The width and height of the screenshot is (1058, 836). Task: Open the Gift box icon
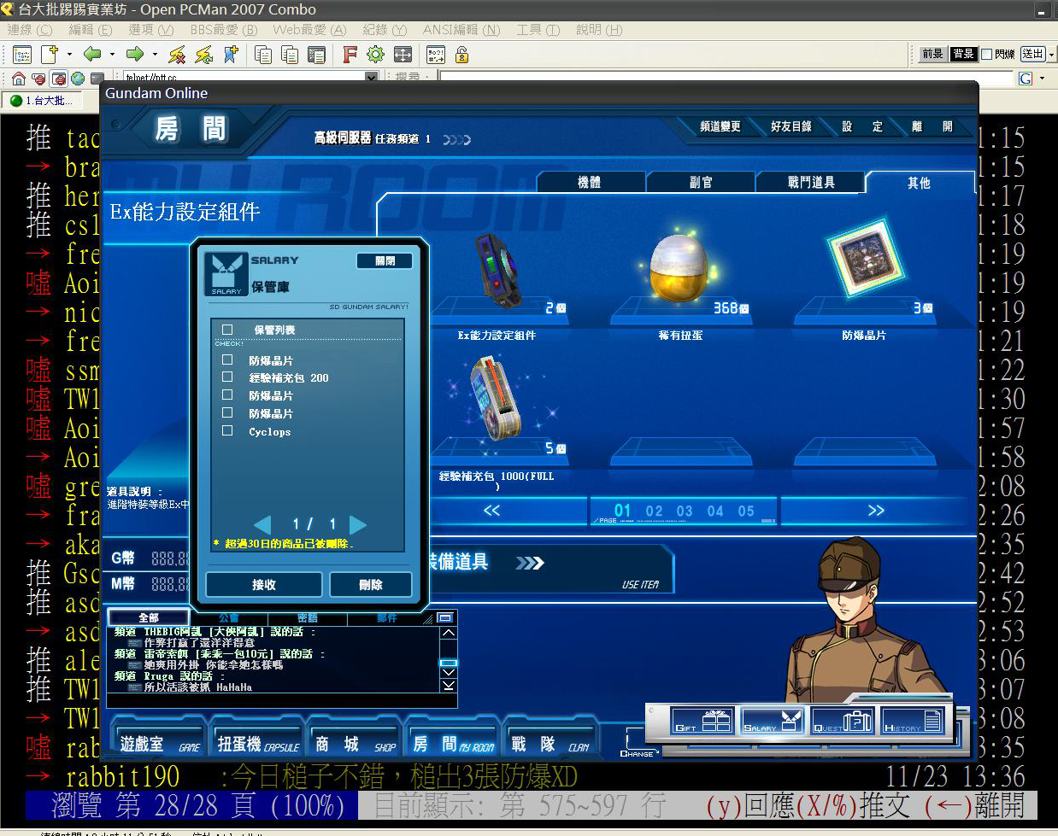coord(702,722)
